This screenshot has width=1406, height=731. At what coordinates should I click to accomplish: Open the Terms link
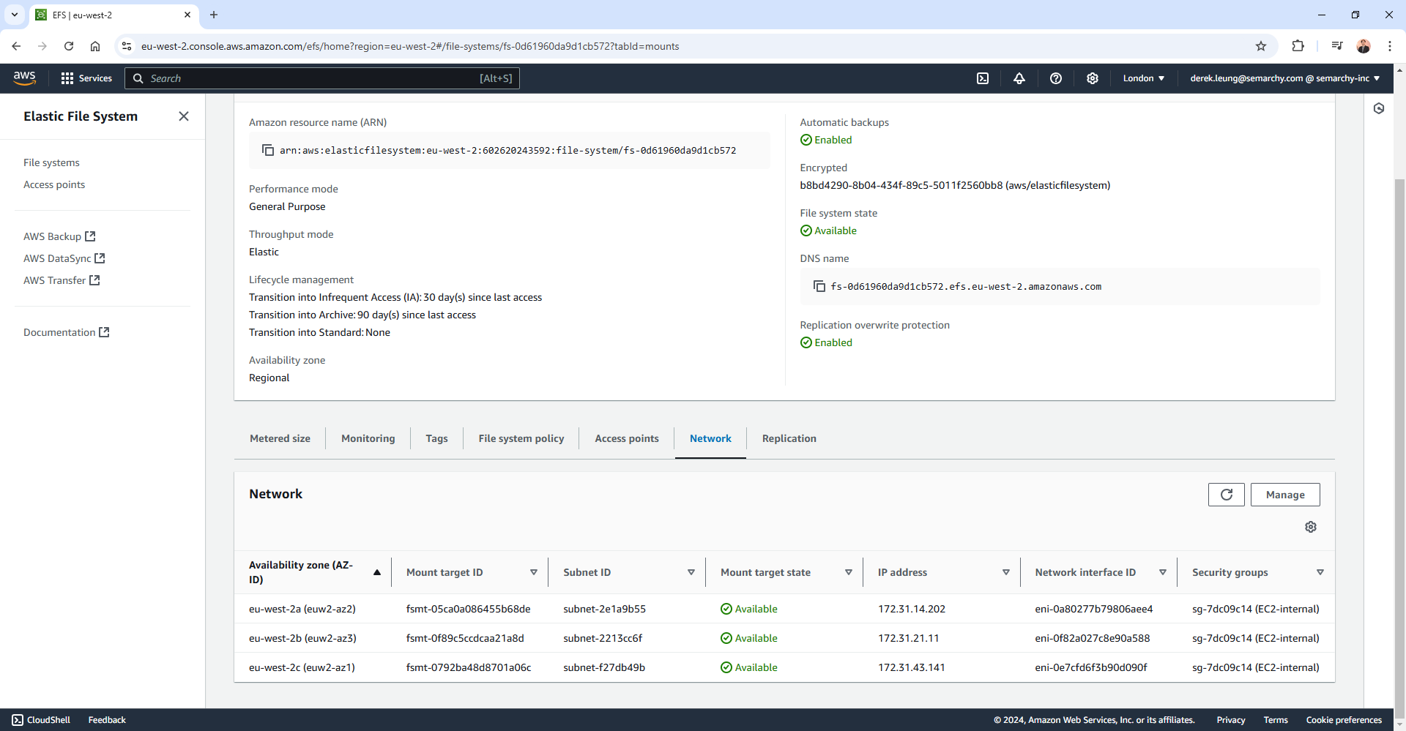[x=1276, y=720]
